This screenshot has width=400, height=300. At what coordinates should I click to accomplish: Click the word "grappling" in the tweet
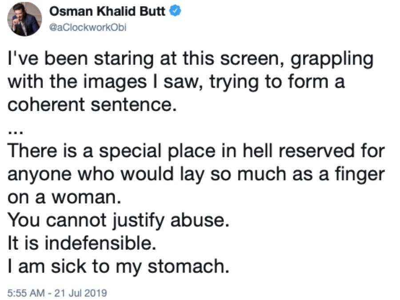(332, 60)
